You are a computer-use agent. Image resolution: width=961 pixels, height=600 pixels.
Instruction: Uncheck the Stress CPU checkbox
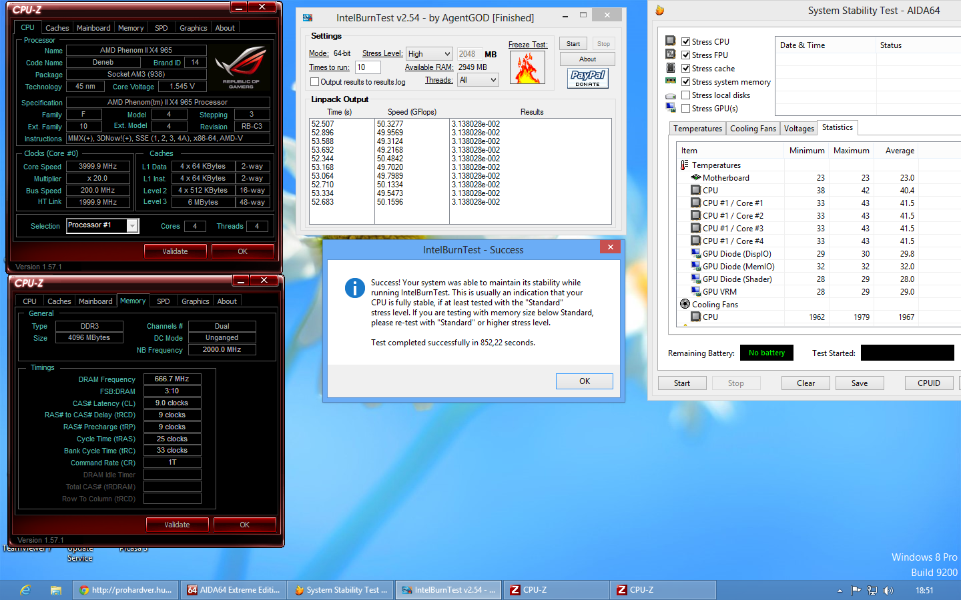click(685, 41)
